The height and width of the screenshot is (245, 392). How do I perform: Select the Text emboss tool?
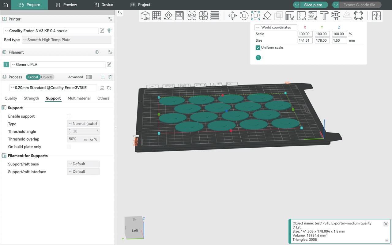(324, 16)
